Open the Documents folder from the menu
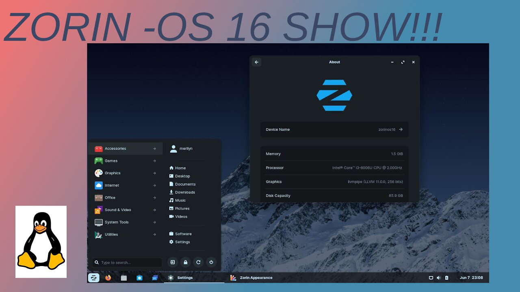Image resolution: width=520 pixels, height=292 pixels. coord(182,184)
